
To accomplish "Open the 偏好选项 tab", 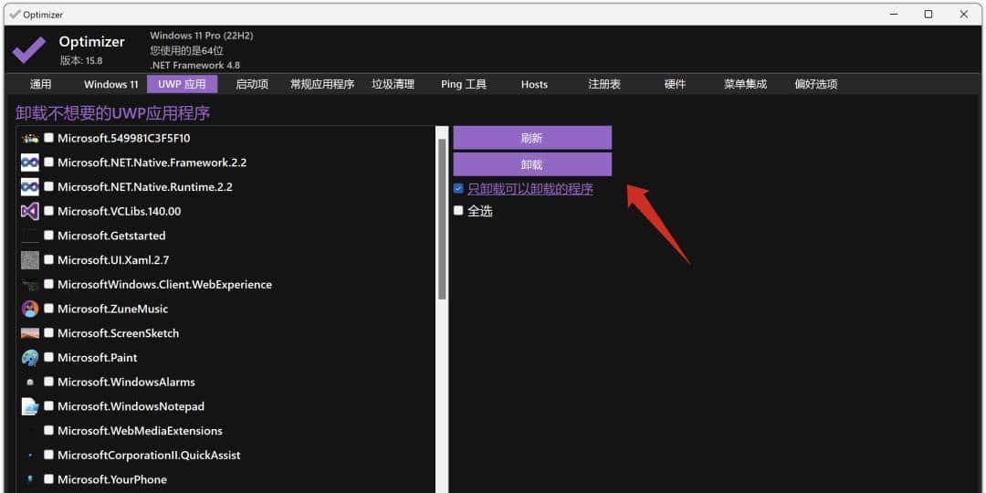I will 815,84.
